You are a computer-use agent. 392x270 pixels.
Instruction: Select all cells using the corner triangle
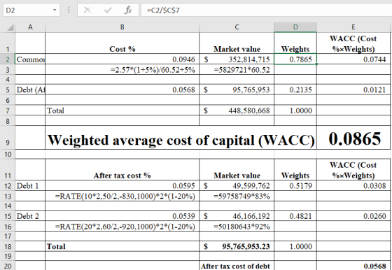click(10, 27)
